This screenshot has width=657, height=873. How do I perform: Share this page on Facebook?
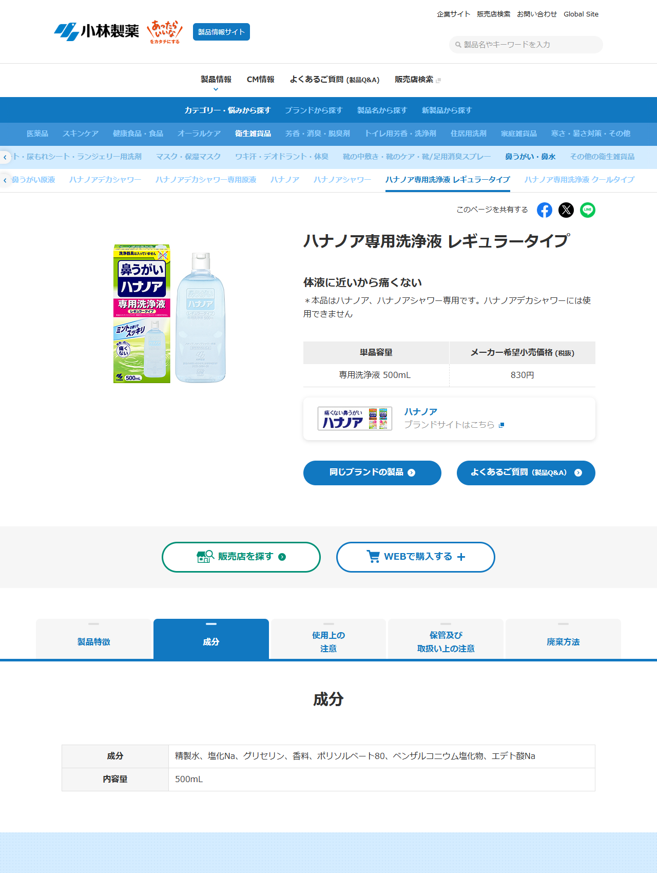tap(545, 210)
